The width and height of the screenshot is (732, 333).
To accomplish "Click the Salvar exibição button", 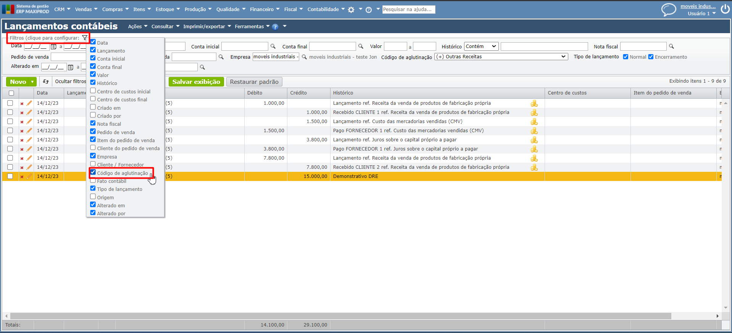I will coord(196,82).
